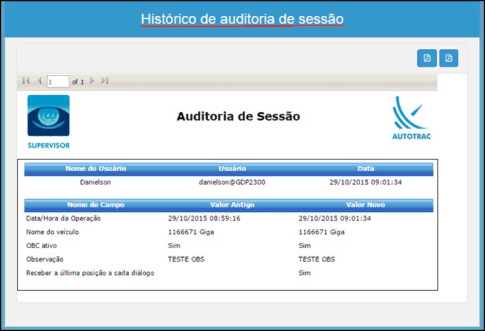Select new vehicle value 1166671 Giga
The width and height of the screenshot is (485, 331).
click(321, 232)
